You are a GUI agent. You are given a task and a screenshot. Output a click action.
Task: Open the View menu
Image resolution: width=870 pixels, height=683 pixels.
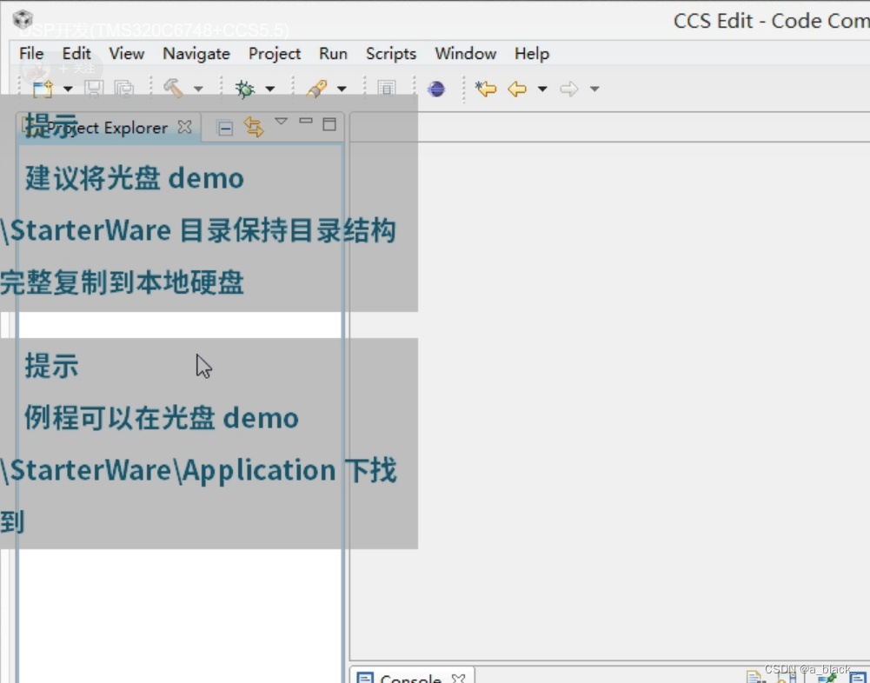click(x=127, y=53)
